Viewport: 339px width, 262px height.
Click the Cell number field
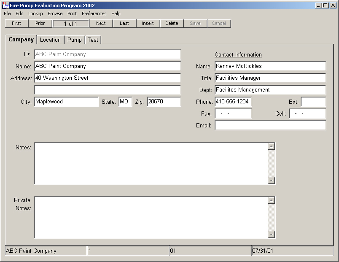point(307,113)
